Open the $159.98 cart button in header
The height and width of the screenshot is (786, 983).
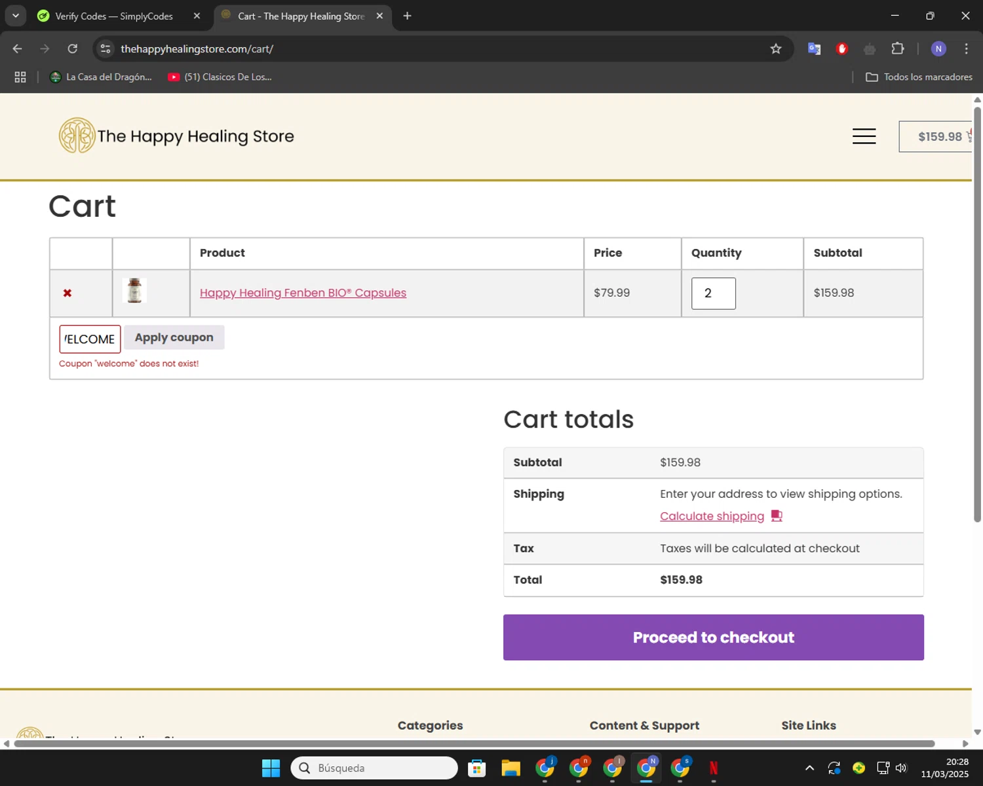tap(937, 136)
